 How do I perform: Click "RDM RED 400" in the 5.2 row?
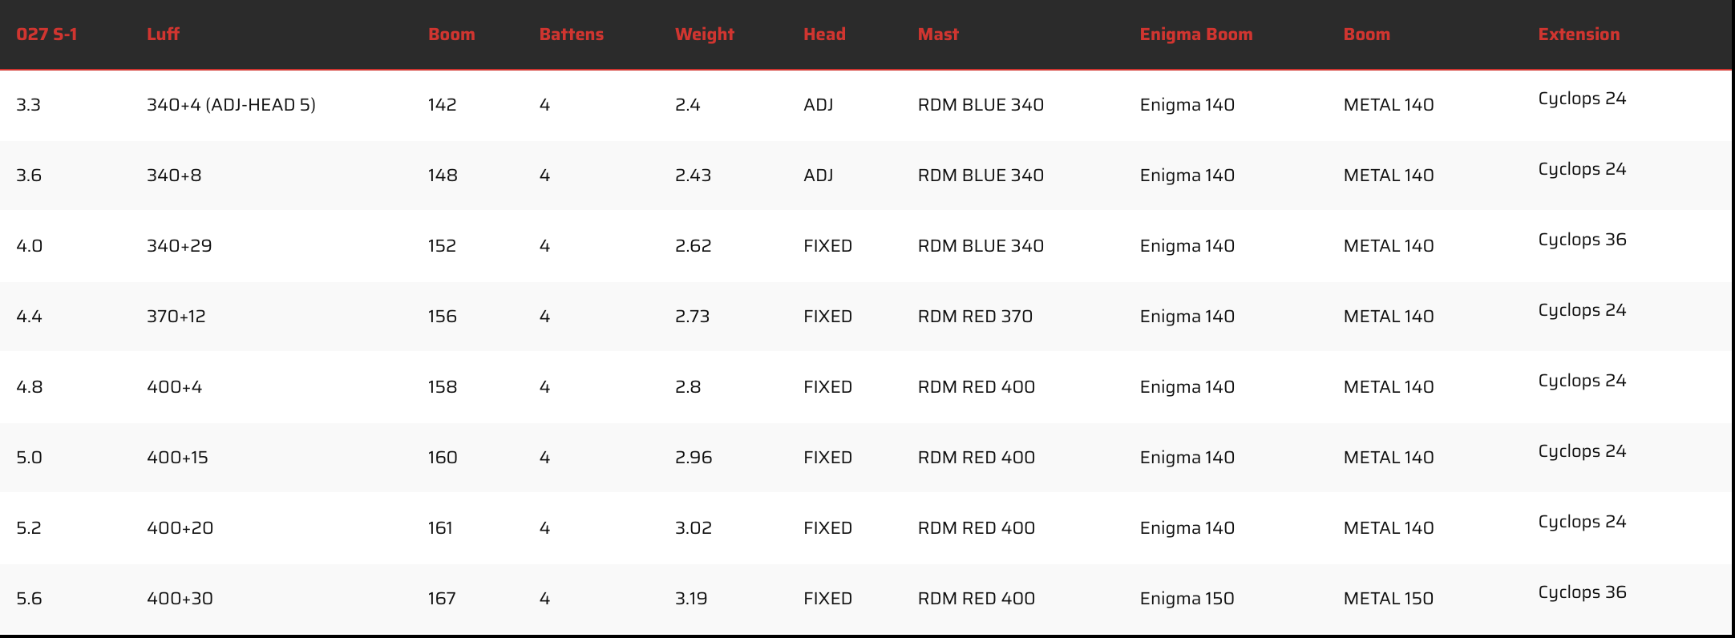977,528
